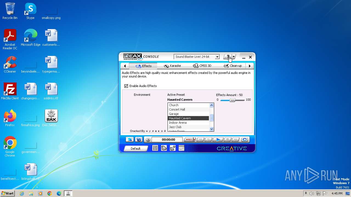The image size is (351, 197).
Task: Click the Default button
Action: 136,149
